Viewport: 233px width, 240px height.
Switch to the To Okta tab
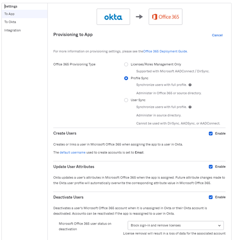click(10, 22)
